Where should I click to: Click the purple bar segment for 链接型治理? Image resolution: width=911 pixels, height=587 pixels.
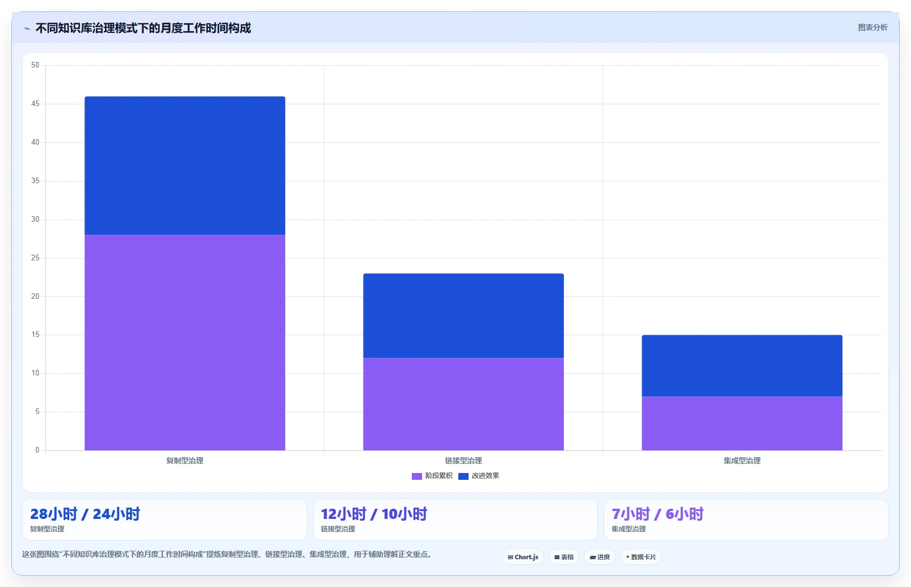[x=463, y=404]
